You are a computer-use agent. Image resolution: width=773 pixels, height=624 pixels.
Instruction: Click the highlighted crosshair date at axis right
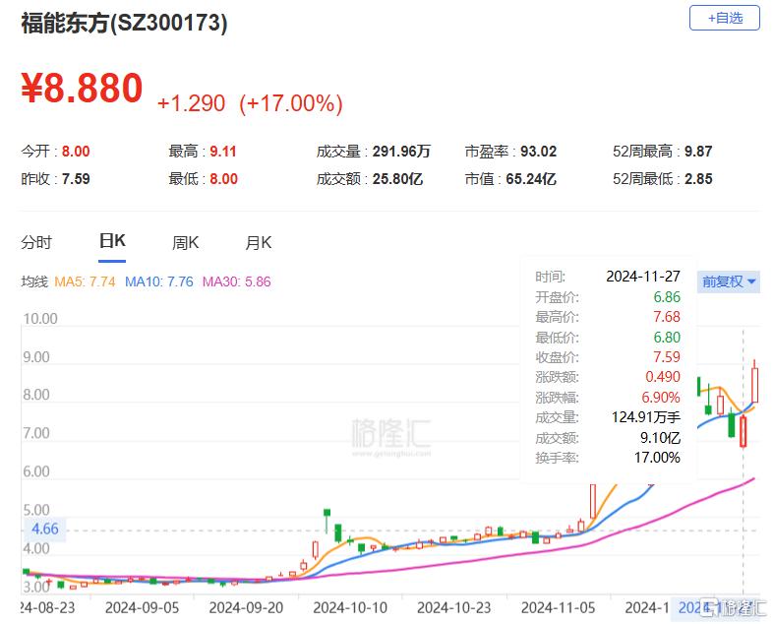(693, 607)
